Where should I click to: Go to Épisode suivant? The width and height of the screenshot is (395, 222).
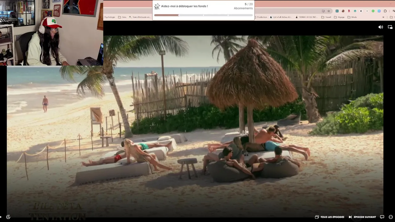(x=362, y=217)
